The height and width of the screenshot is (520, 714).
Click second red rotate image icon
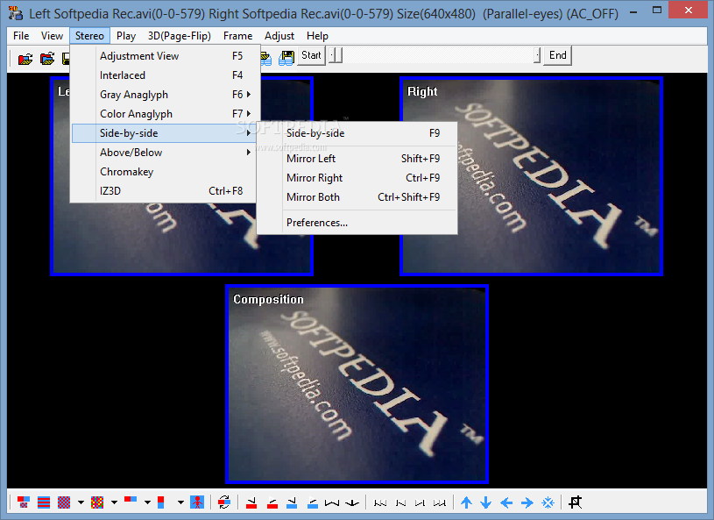(x=272, y=502)
